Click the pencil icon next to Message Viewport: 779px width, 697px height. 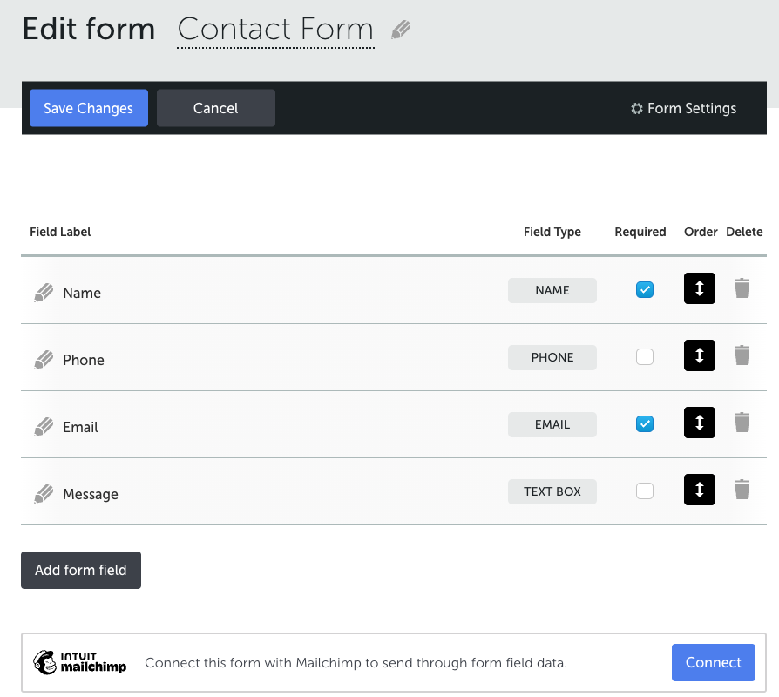(x=44, y=494)
